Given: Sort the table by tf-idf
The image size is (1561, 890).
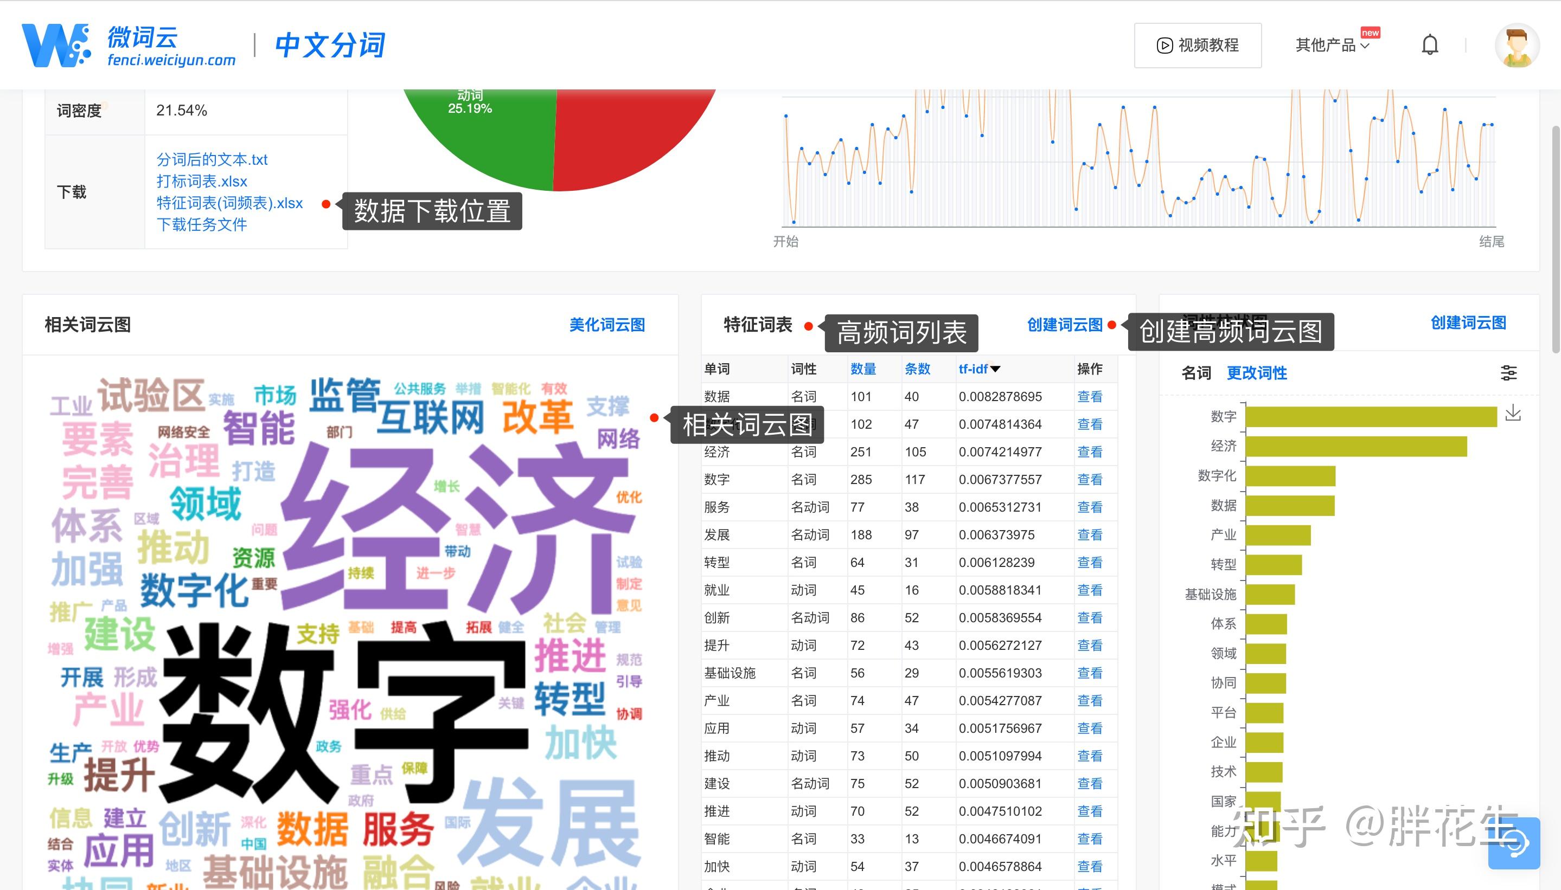Looking at the screenshot, I should click(x=978, y=369).
